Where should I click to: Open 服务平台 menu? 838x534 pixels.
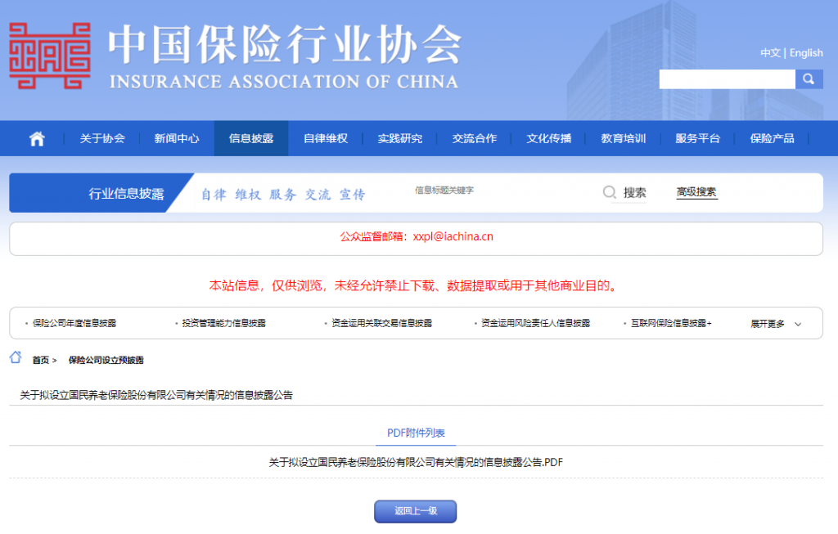[697, 139]
